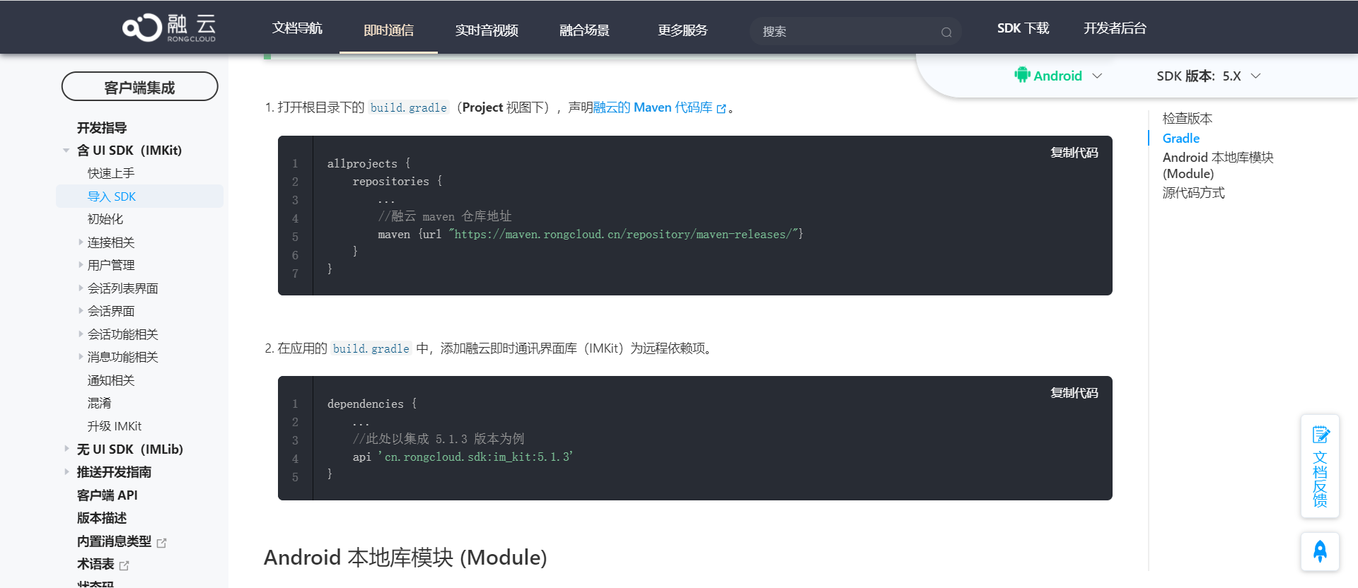This screenshot has height=588, width=1358.
Task: Click inline build.gradle code in step 2
Action: (371, 348)
